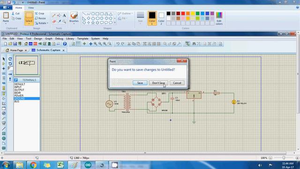Select DEFAULT in the terminals list
Image resolution: width=300 pixels, height=169 pixels.
[27, 84]
